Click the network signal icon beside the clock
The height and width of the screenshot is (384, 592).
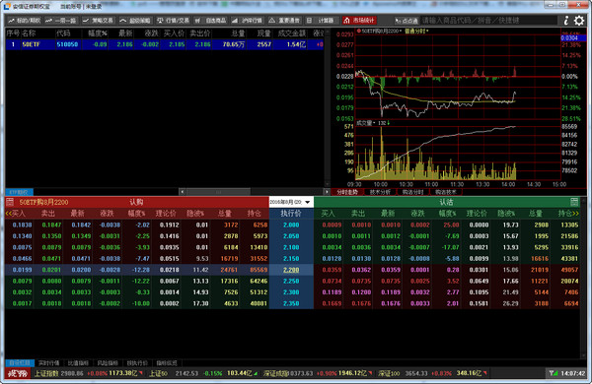554,373
